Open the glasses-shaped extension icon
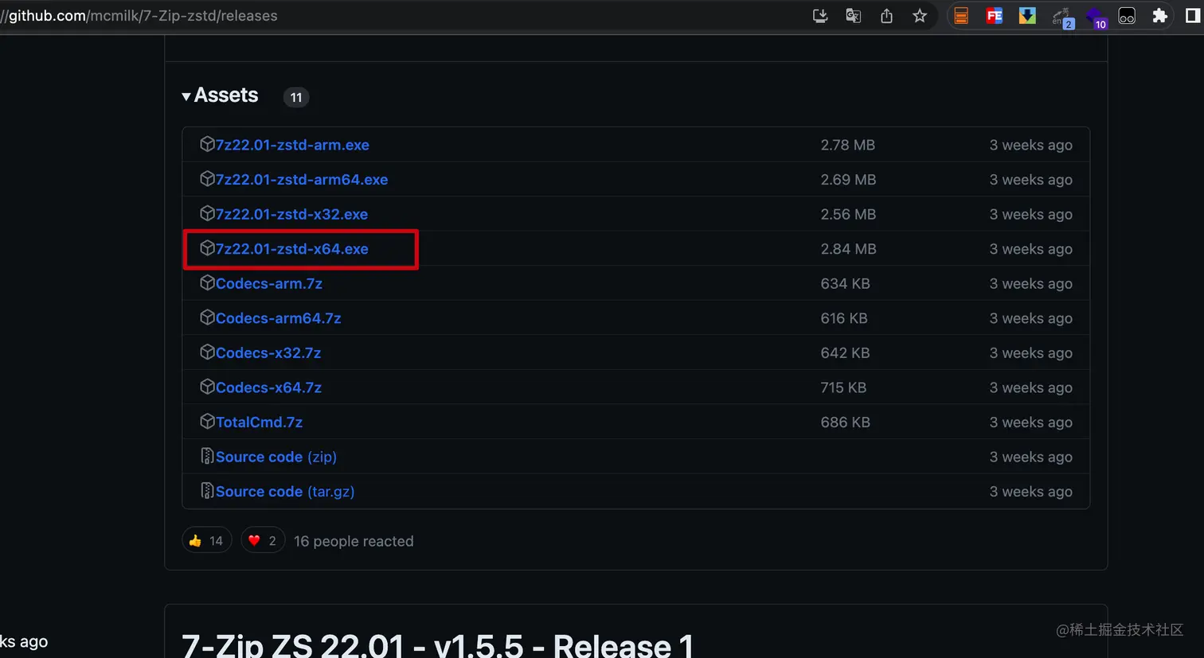 point(1127,16)
